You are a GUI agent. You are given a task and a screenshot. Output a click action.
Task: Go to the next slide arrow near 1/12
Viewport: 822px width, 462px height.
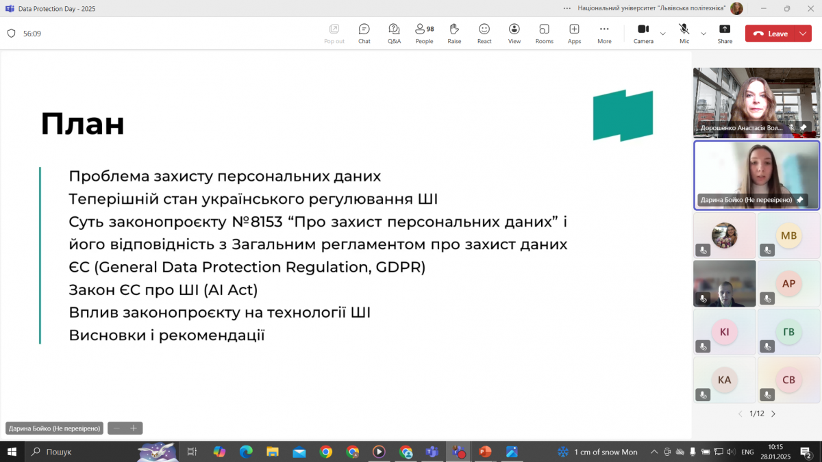click(x=773, y=413)
